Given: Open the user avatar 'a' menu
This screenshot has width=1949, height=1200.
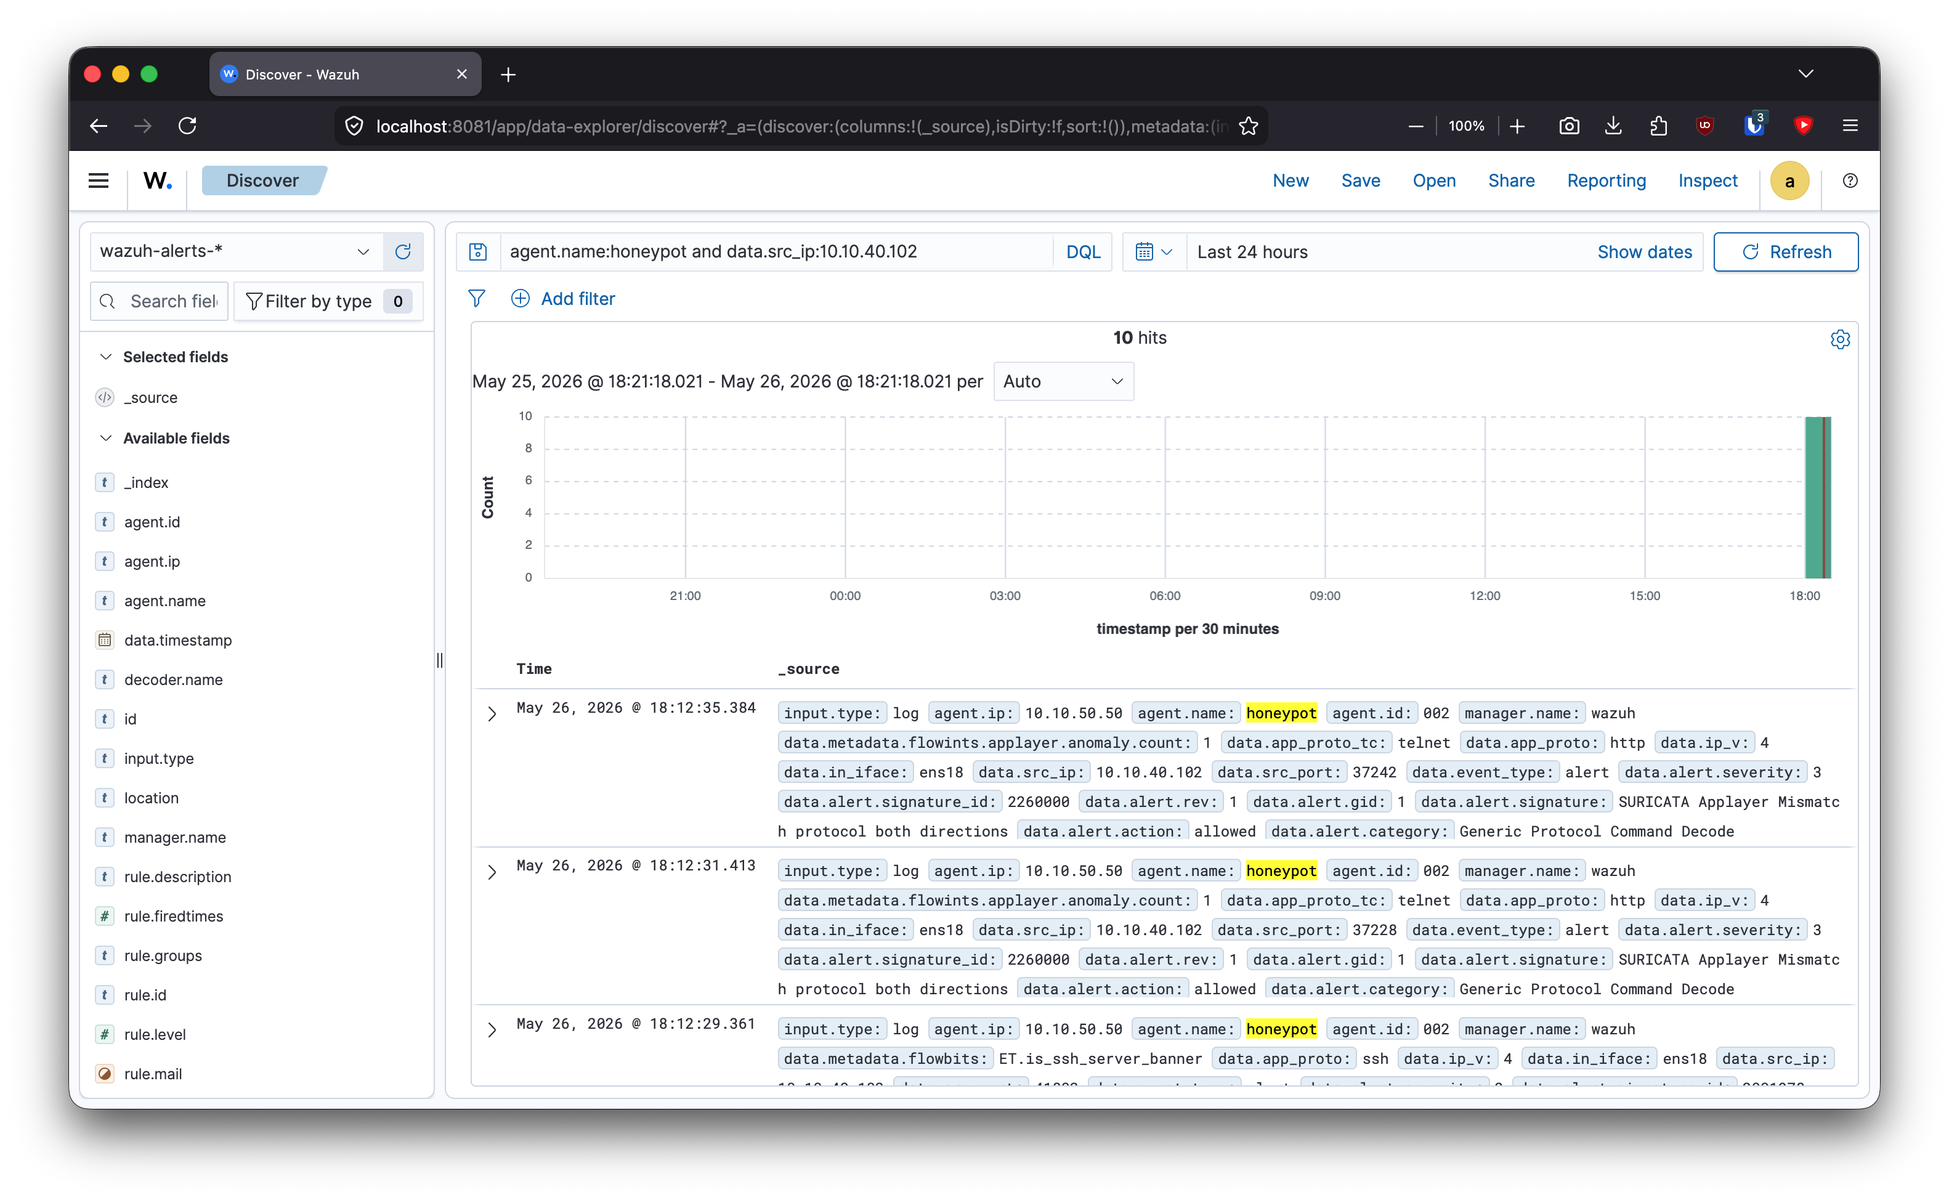Looking at the screenshot, I should 1789,181.
